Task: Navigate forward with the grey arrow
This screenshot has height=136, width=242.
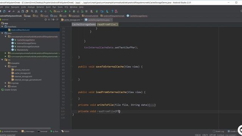Action: tap(45, 11)
